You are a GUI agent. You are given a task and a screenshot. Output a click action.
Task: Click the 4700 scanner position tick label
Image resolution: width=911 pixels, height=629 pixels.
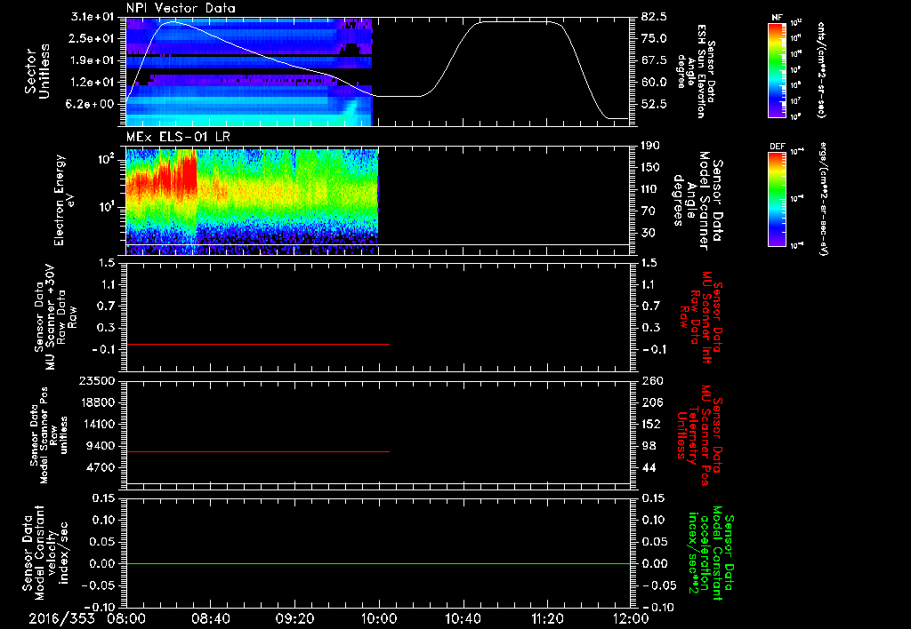click(x=101, y=467)
